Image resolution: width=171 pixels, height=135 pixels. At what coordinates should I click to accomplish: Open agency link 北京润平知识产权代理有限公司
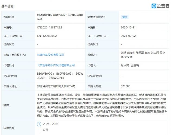pos(56,65)
